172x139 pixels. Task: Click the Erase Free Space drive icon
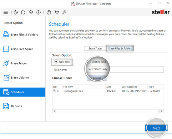(x=6, y=49)
